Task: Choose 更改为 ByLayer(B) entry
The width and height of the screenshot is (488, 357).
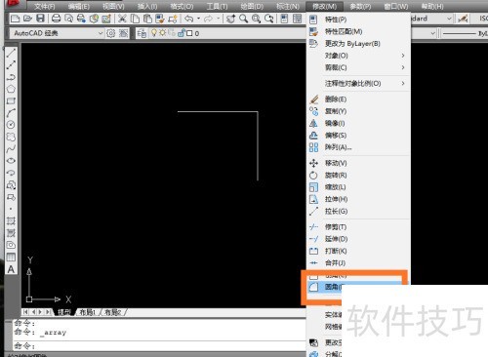Action: [358, 44]
